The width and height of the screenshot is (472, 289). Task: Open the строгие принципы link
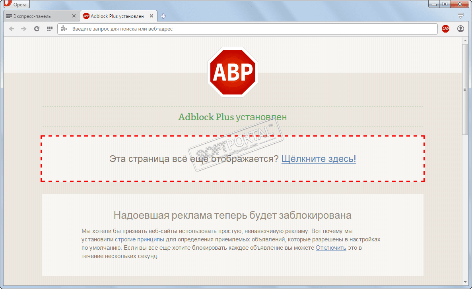point(139,239)
